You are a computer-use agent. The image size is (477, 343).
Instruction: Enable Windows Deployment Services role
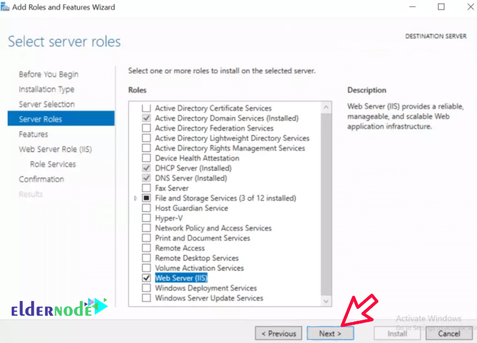point(146,288)
